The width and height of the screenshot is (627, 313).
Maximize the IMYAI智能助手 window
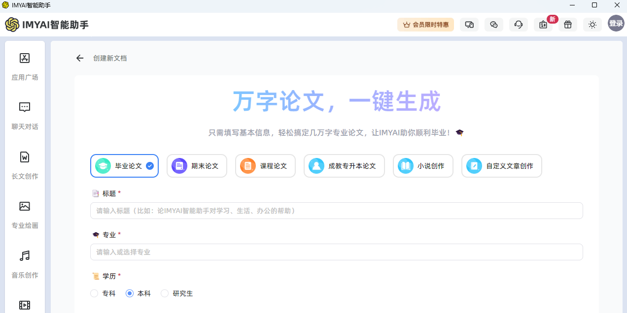tap(594, 5)
